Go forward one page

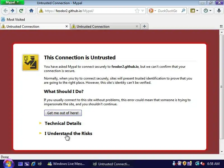[13, 11]
